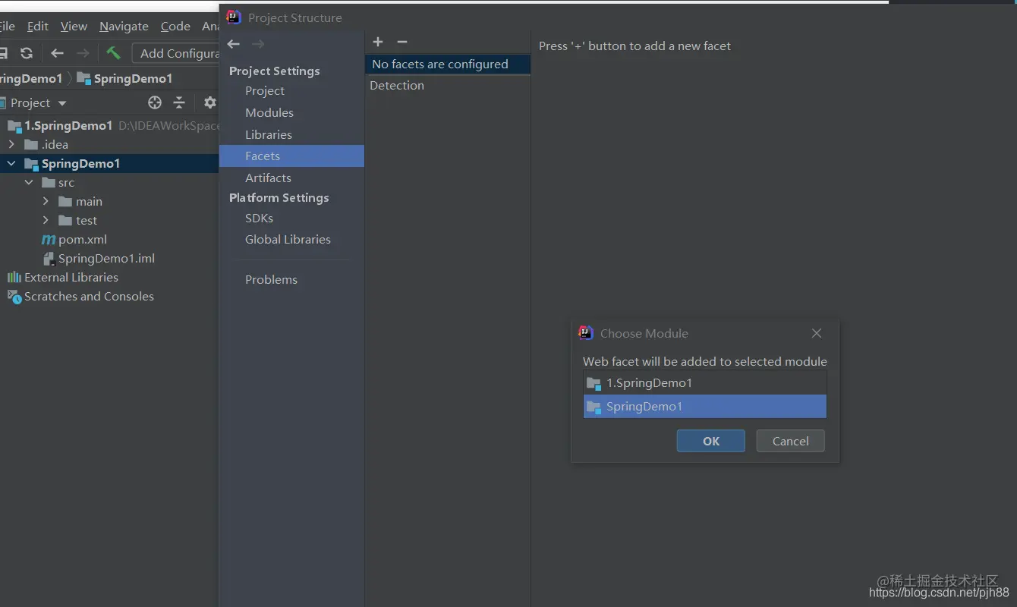Viewport: 1017px width, 607px height.
Task: Collapse the src folder arrow
Action: 29,182
